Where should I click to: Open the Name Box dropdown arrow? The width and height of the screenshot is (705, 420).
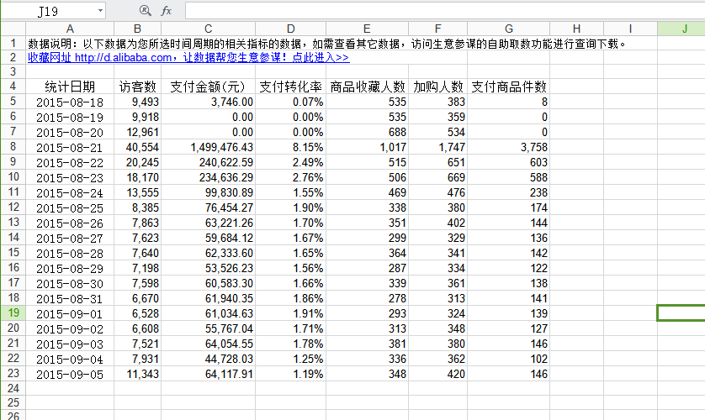(x=100, y=11)
